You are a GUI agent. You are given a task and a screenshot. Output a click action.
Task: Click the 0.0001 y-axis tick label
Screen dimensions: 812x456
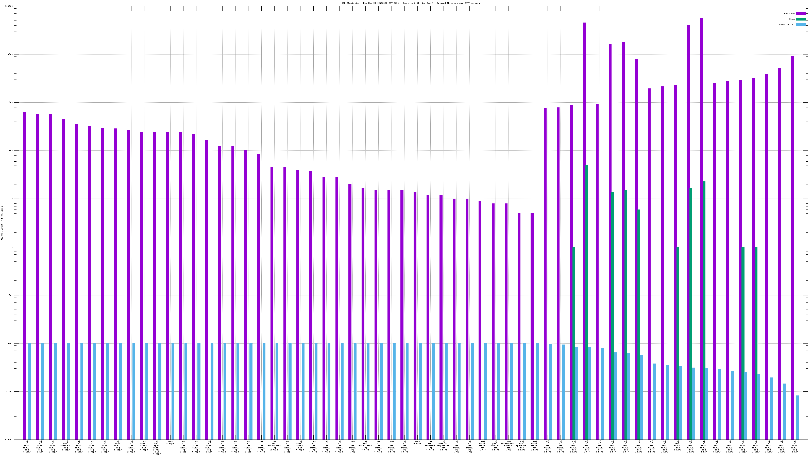coord(9,440)
